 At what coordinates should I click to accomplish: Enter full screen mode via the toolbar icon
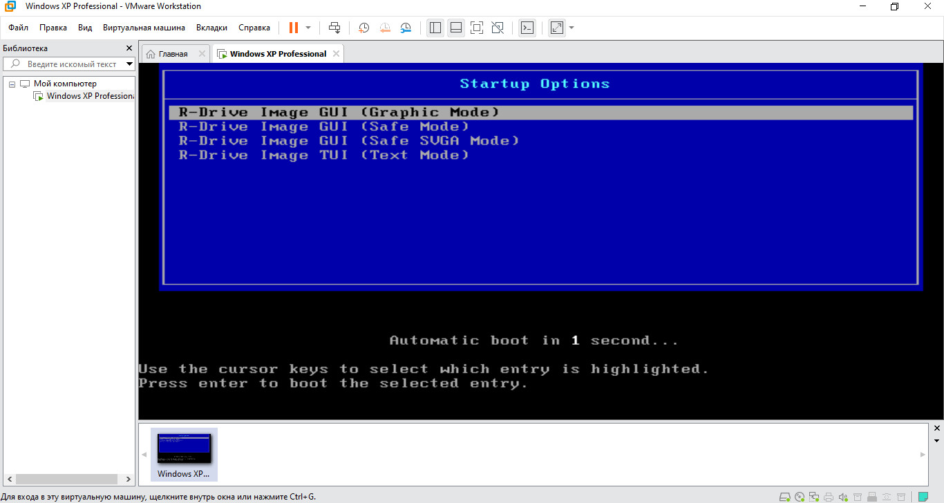476,28
